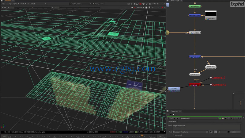Collapse the StickyNote25 properties panel
Image resolution: width=245 pixels, height=138 pixels.
(168, 118)
